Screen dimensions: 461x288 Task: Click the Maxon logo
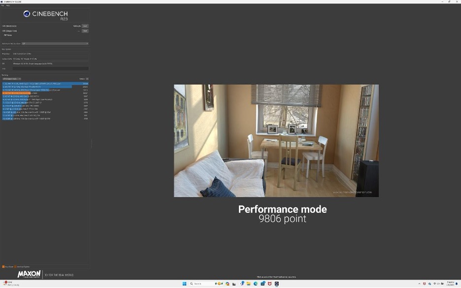(29, 274)
